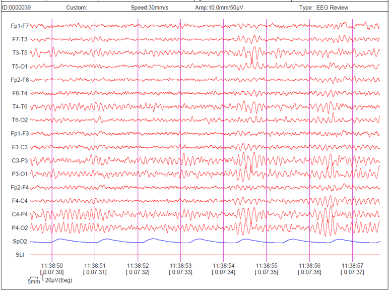Select the T3-T5 channel label
The image size is (390, 291).
click(x=20, y=53)
